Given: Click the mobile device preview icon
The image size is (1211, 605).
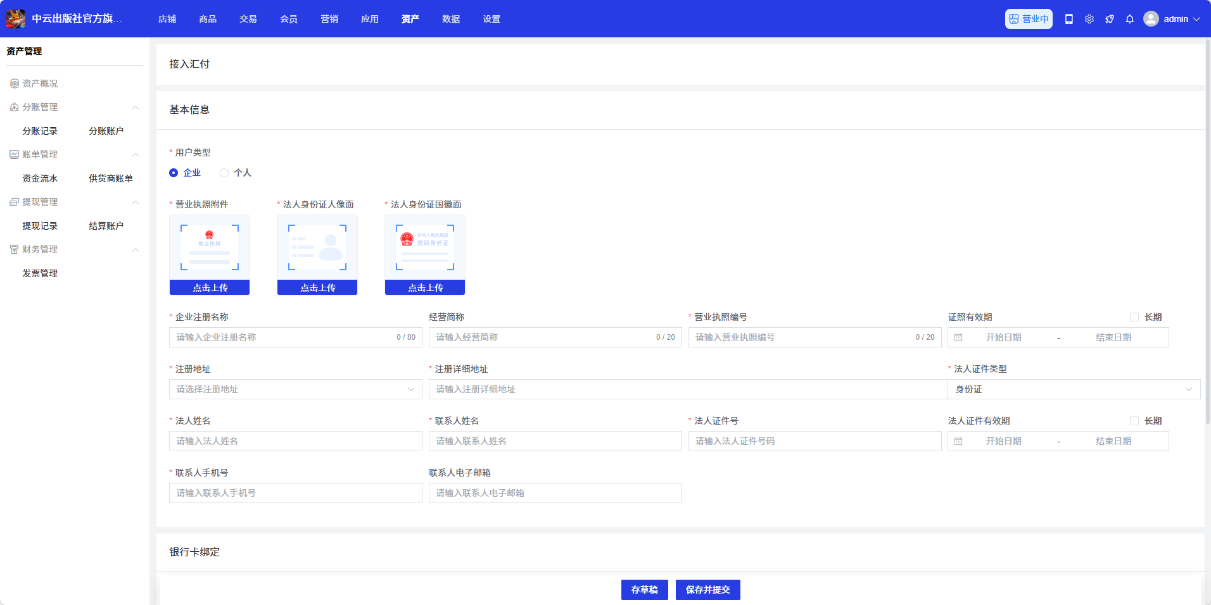Looking at the screenshot, I should click(1069, 19).
